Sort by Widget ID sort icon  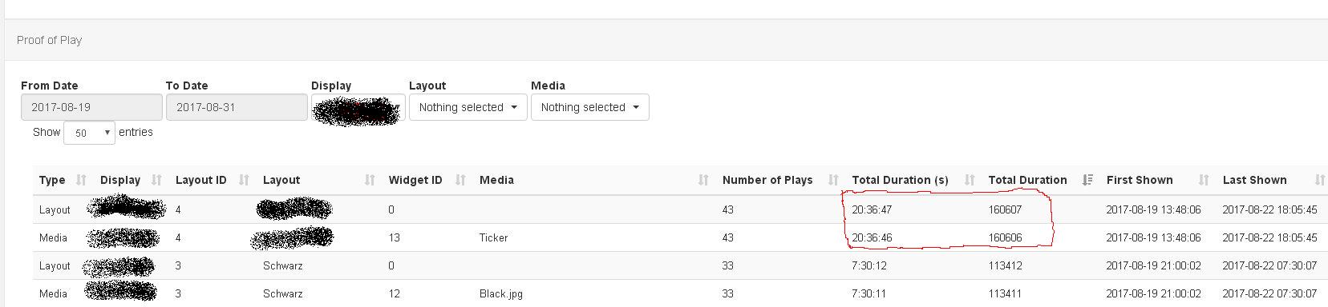pyautogui.click(x=460, y=180)
